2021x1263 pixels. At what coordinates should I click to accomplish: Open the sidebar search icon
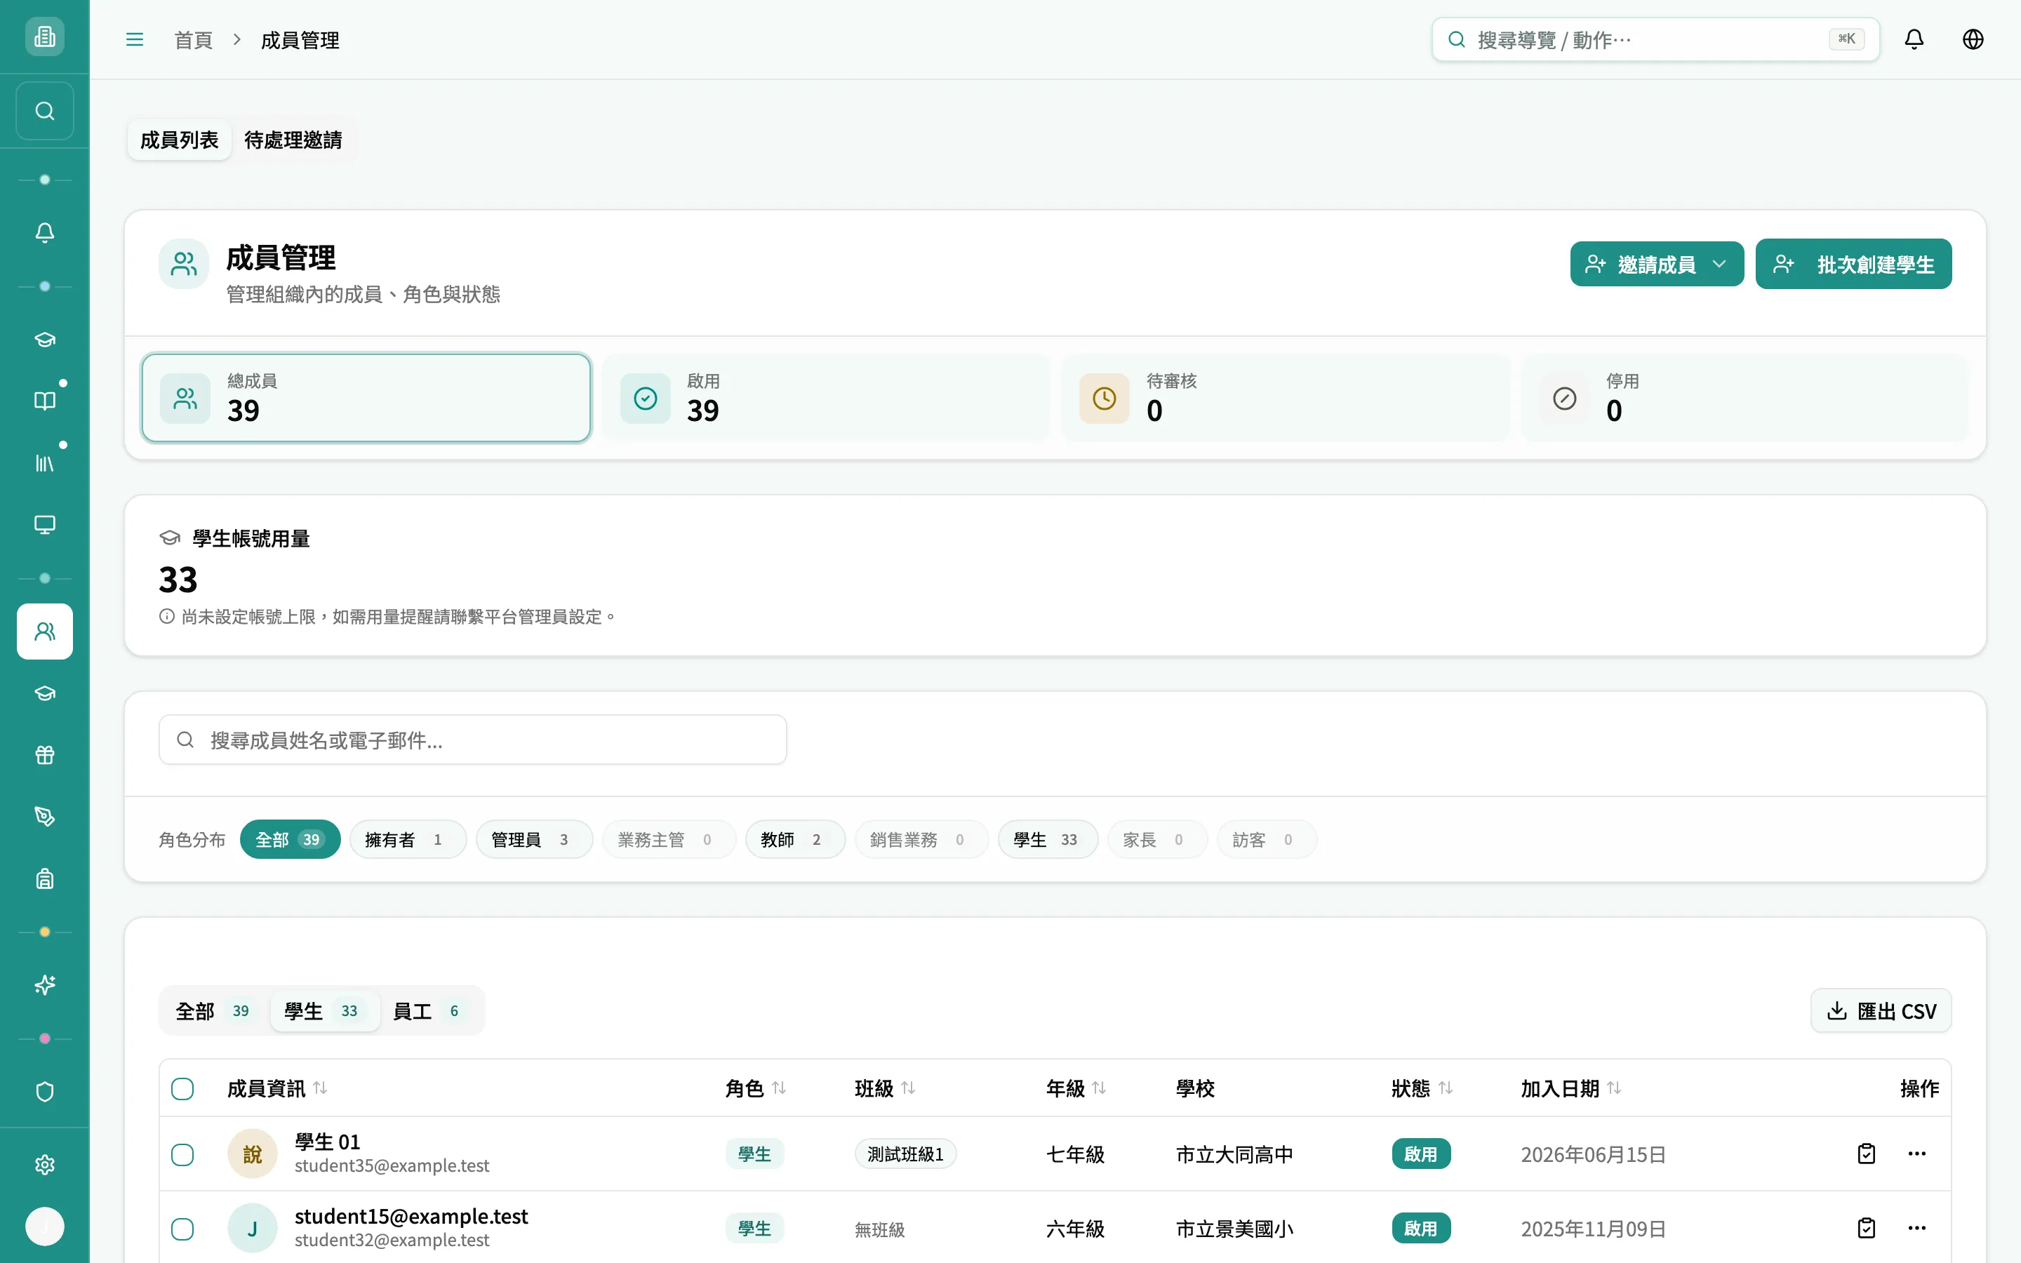tap(44, 111)
